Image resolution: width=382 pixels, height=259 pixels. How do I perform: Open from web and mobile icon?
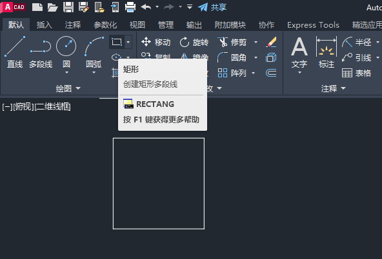[x=99, y=7]
